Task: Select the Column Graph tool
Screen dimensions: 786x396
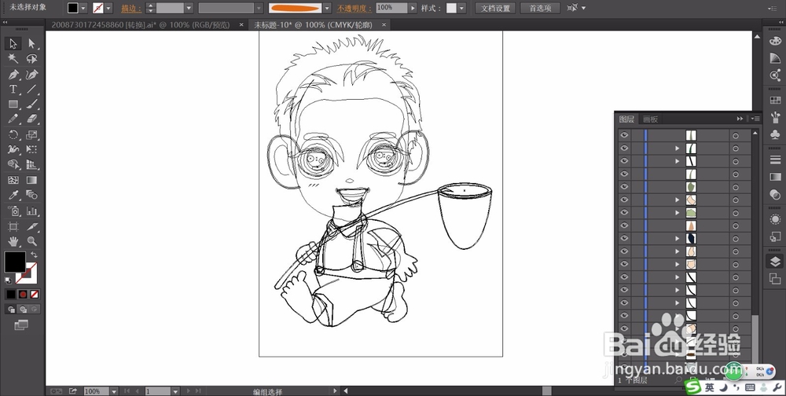Action: tap(31, 211)
